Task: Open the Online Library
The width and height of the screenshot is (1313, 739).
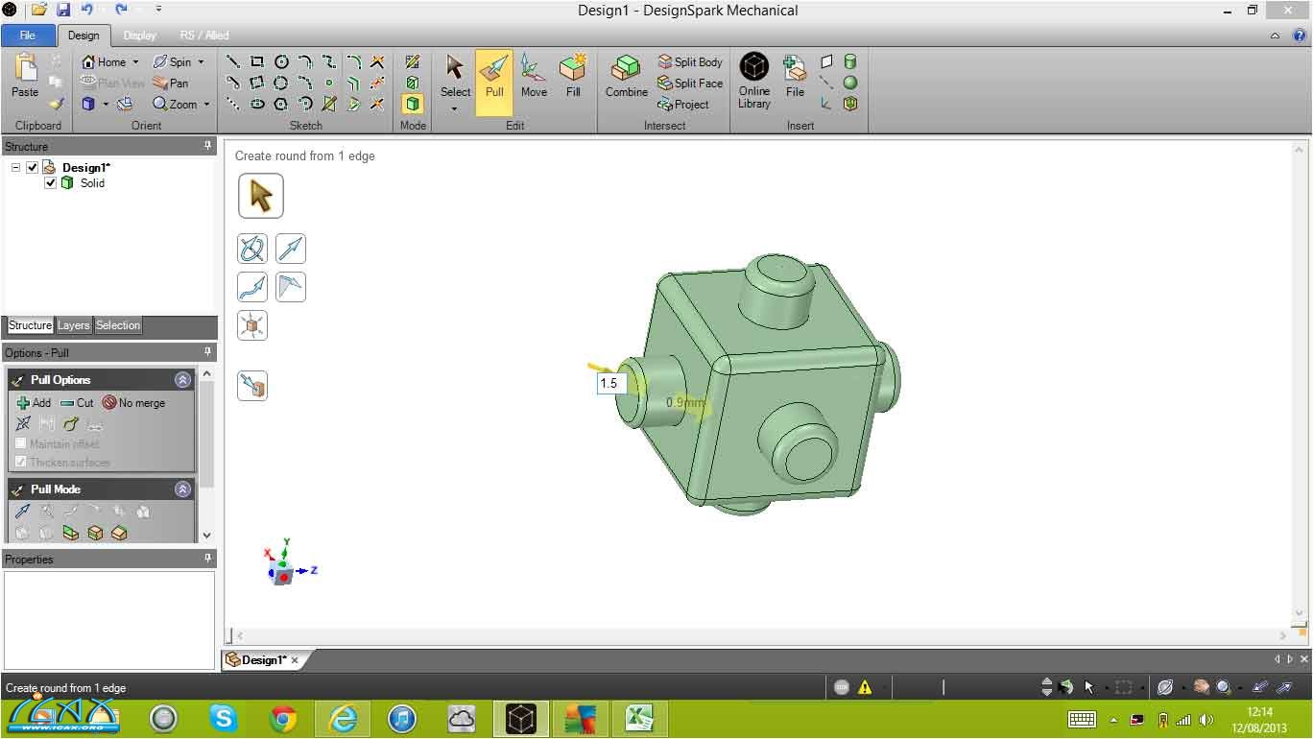Action: tap(754, 79)
